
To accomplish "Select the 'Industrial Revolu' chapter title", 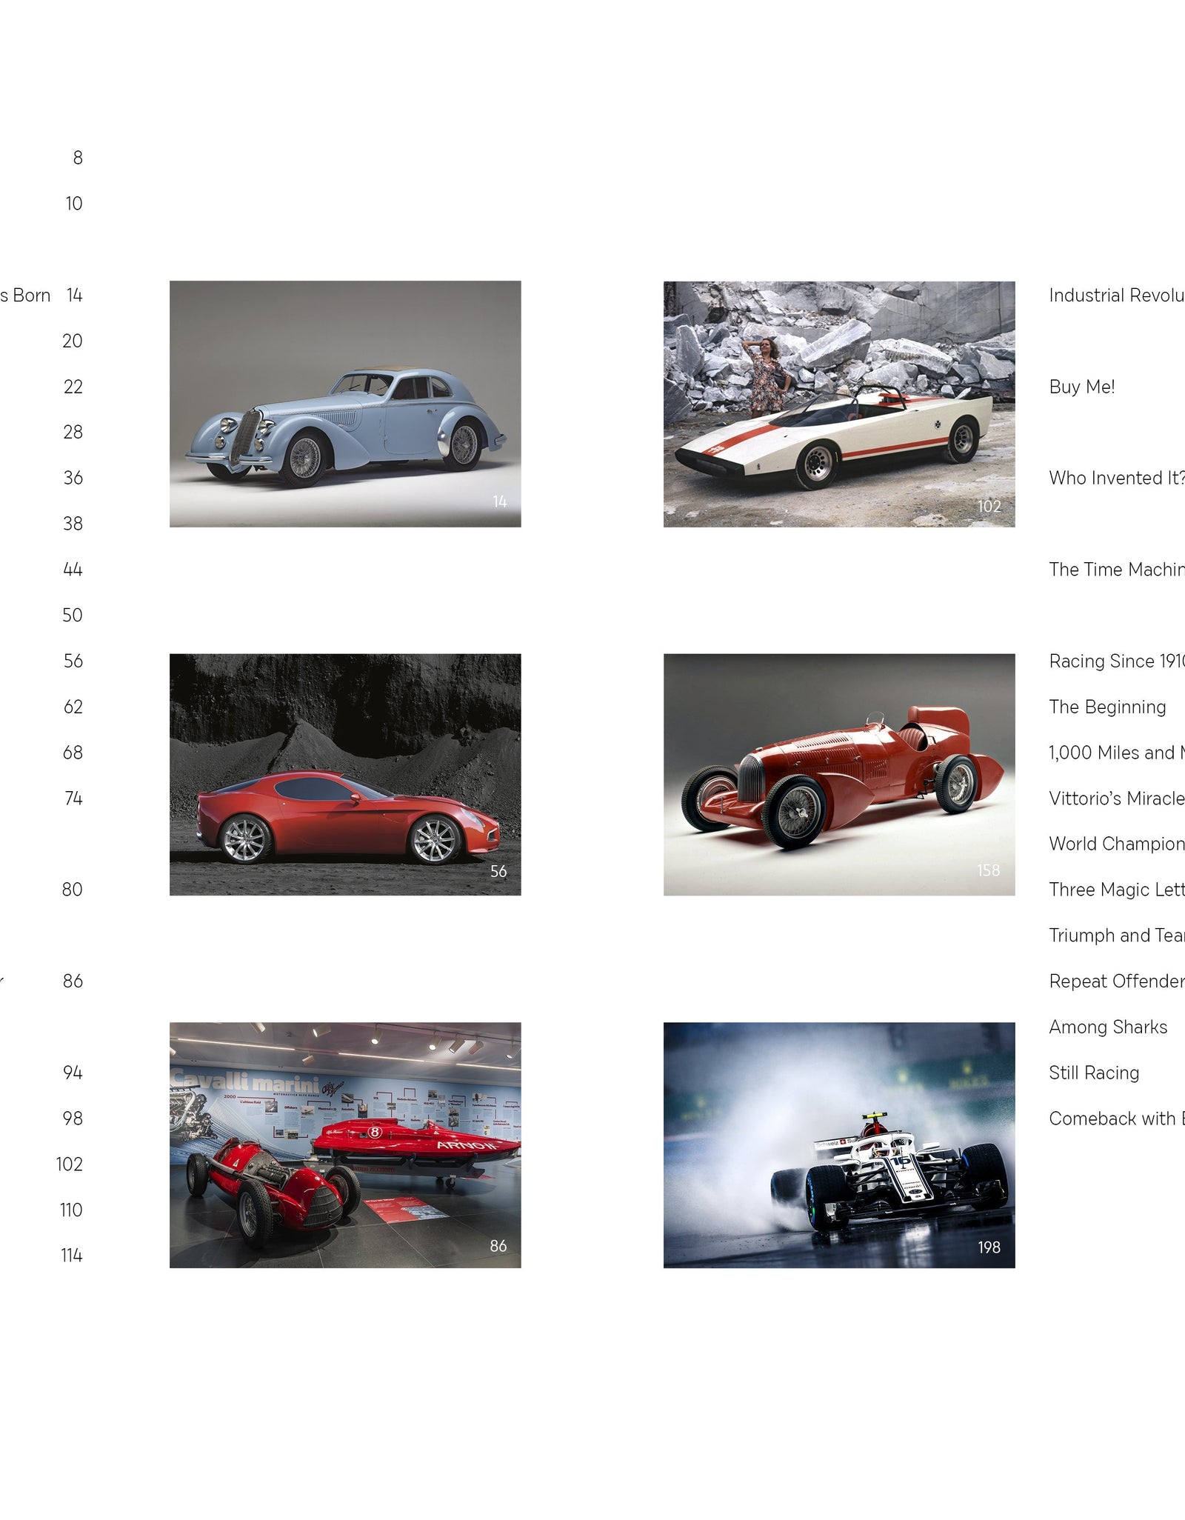I will (x=1117, y=296).
